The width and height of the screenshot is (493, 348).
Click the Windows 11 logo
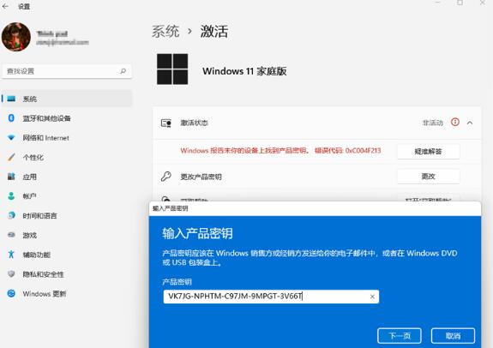(x=172, y=69)
